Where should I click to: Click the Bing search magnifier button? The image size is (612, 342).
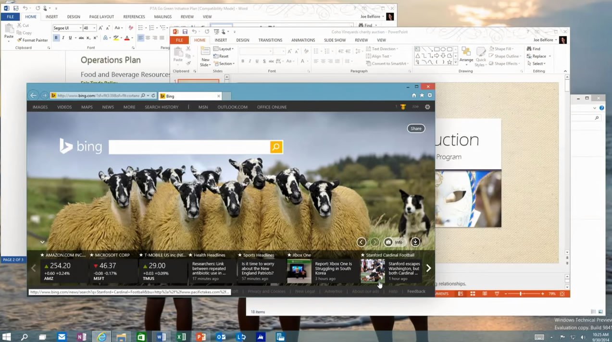tap(276, 147)
